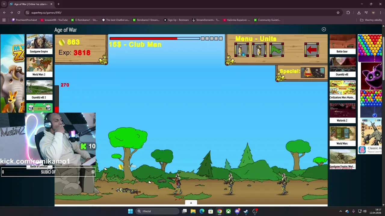Open the Remikamo1 Stream bookmark
The width and height of the screenshot is (385, 216).
tap(146, 20)
